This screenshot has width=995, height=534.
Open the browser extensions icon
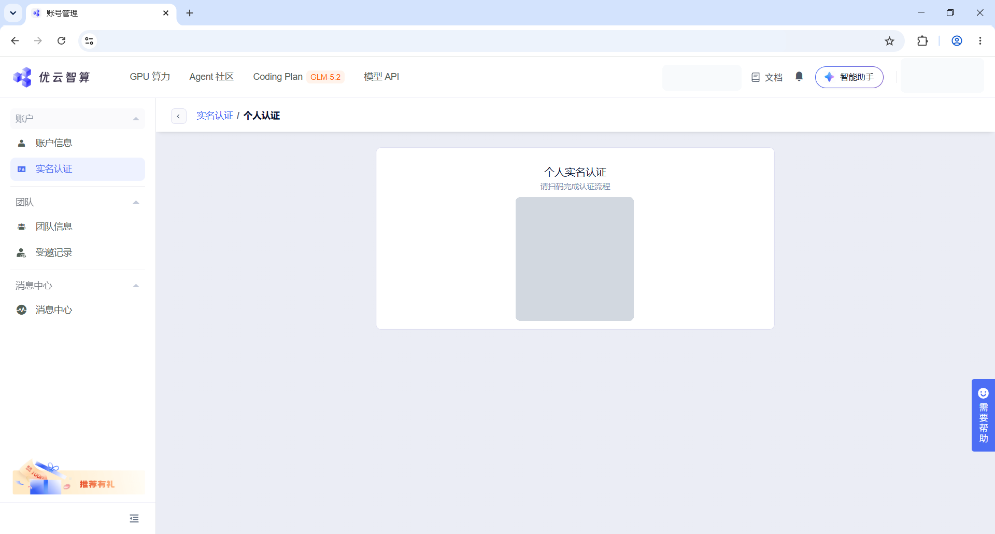[922, 41]
